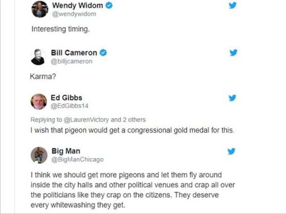286x214 pixels.
Task: Select the Wendy Widom display name
Action: point(77,5)
